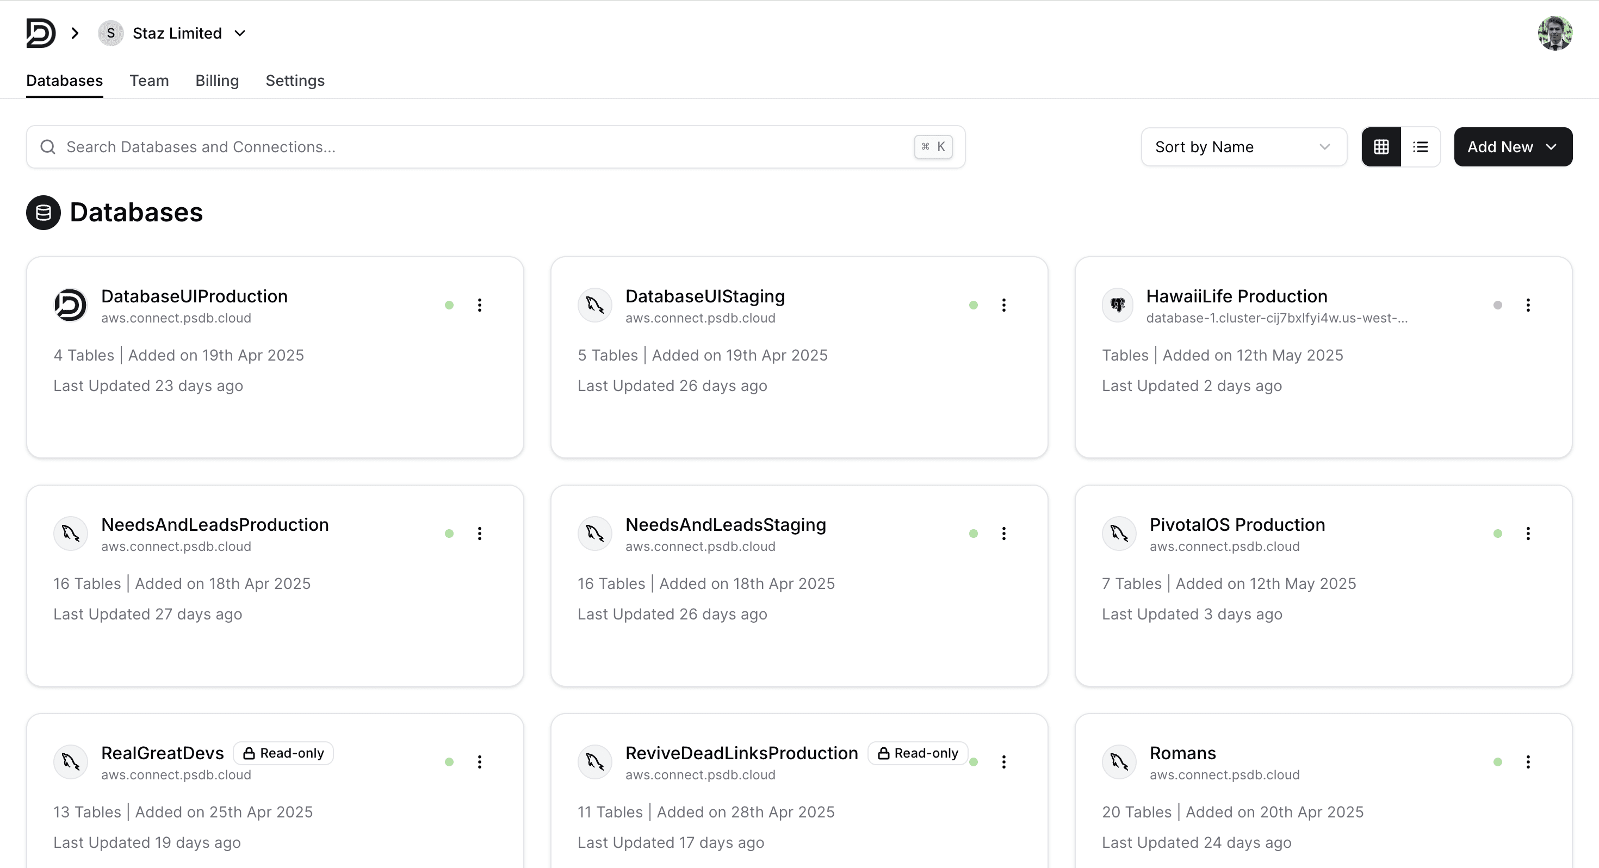
Task: Open the three-dot menu for HawaiiLife Production
Action: pyautogui.click(x=1528, y=305)
